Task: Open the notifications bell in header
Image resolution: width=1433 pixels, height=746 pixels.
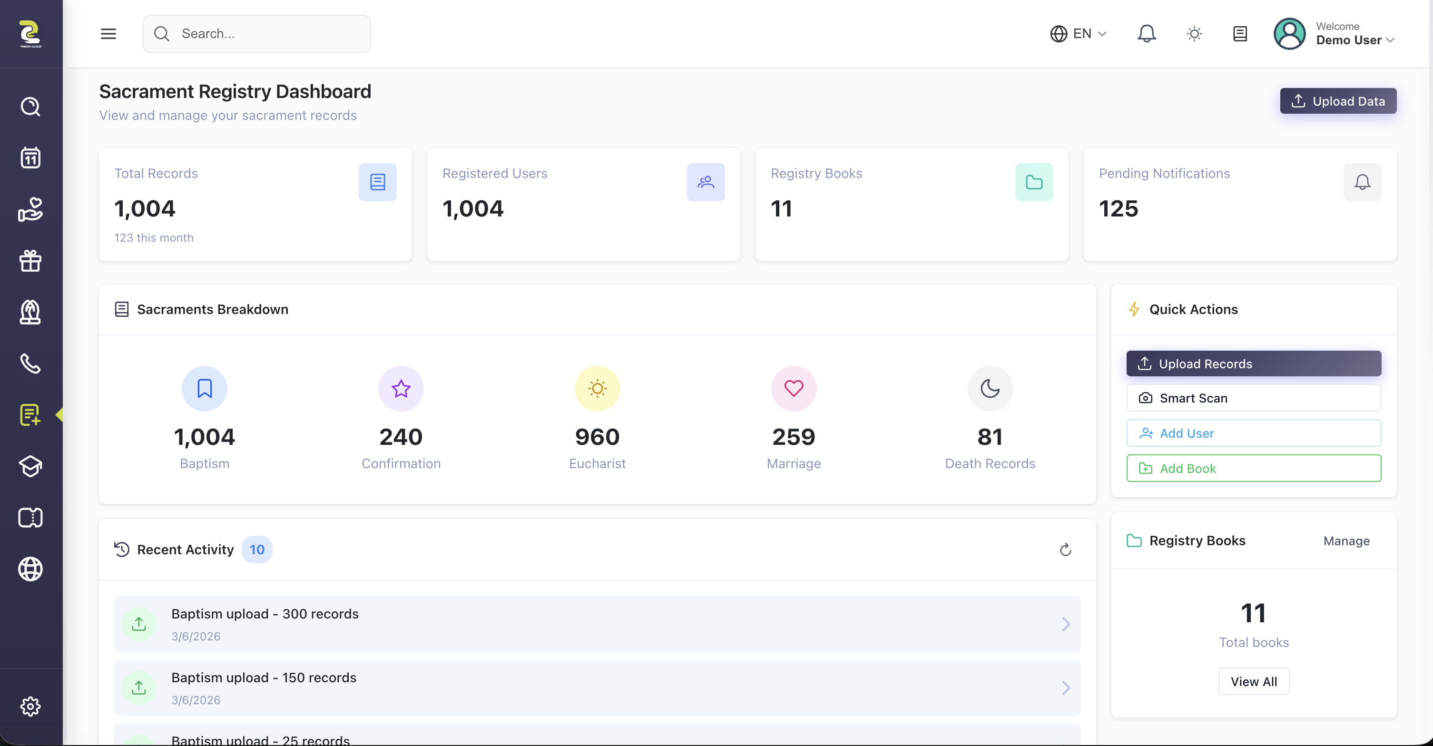Action: tap(1147, 34)
